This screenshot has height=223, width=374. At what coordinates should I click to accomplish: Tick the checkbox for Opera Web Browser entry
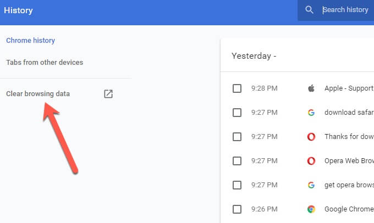pyautogui.click(x=237, y=161)
